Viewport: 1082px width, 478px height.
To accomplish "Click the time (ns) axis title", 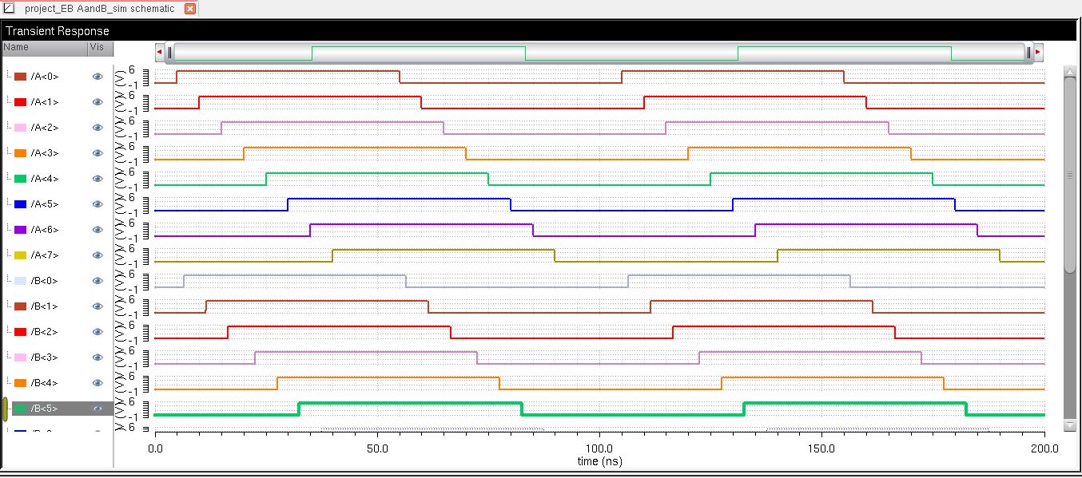I will pyautogui.click(x=599, y=461).
